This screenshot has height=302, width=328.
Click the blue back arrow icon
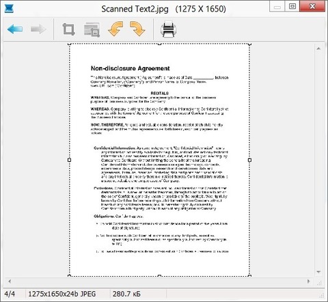coord(15,29)
